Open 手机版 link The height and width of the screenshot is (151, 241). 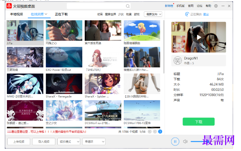(180, 6)
